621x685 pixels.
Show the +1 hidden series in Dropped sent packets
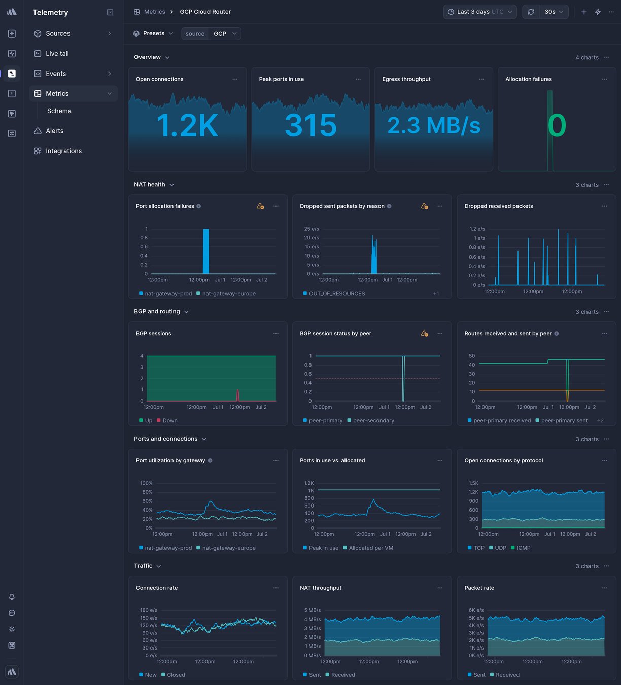click(436, 294)
